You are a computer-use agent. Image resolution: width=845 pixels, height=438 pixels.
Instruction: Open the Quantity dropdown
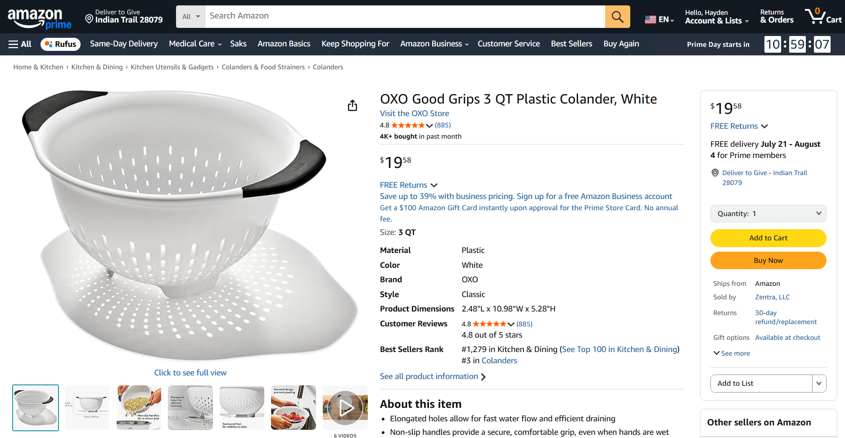tap(768, 214)
